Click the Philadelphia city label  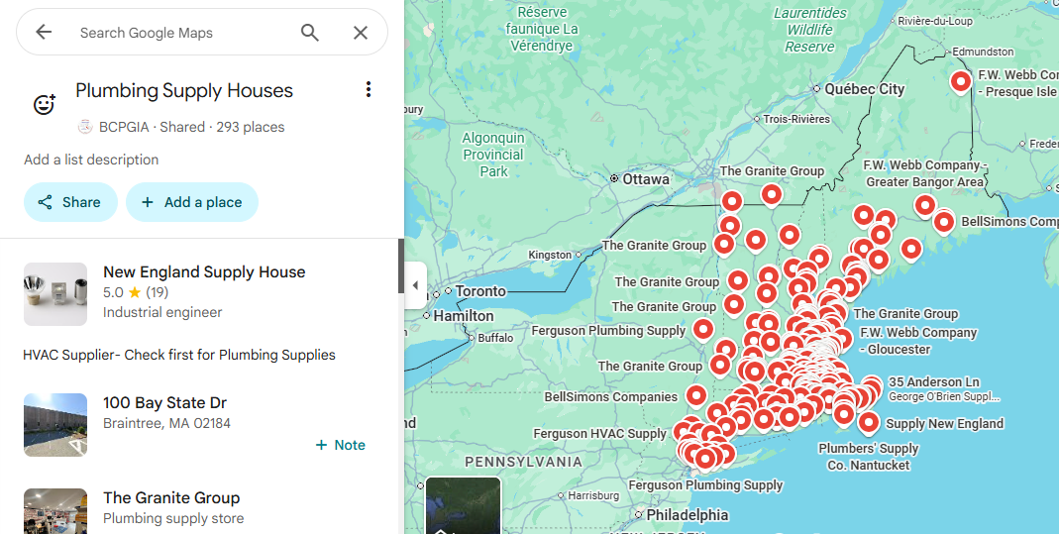click(x=688, y=515)
